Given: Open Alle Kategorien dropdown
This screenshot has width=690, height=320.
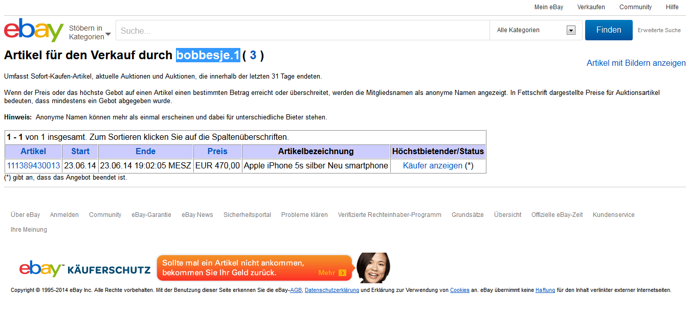Looking at the screenshot, I should 536,31.
